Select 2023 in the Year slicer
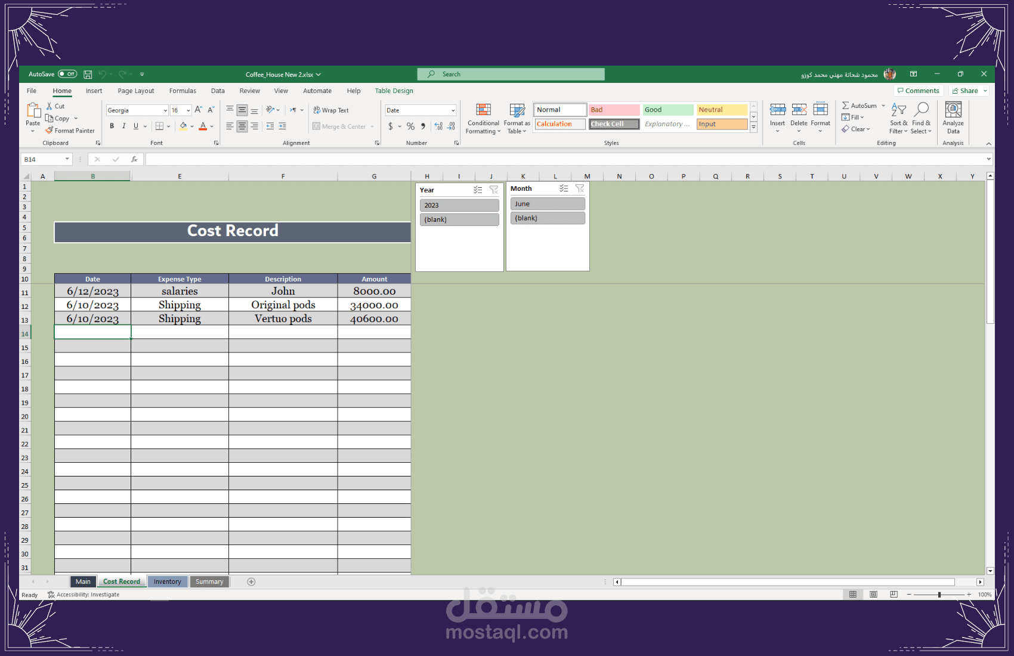The height and width of the screenshot is (656, 1014). click(459, 205)
